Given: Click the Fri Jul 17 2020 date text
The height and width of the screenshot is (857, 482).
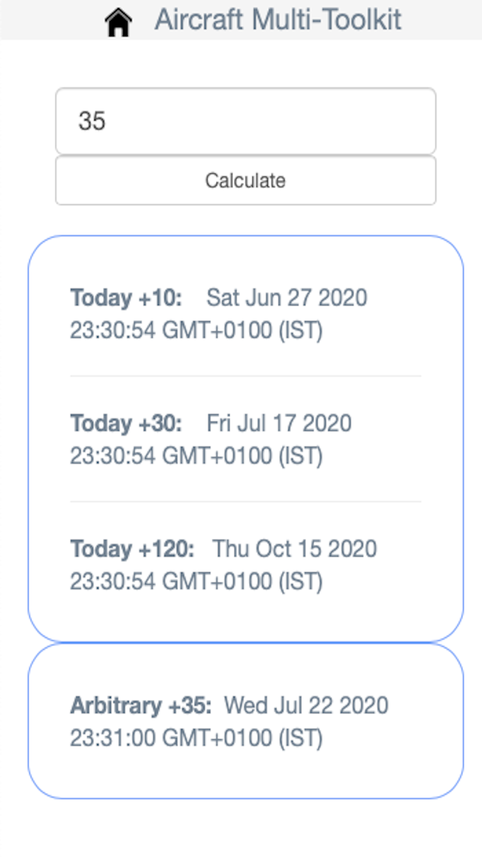Looking at the screenshot, I should [x=279, y=423].
